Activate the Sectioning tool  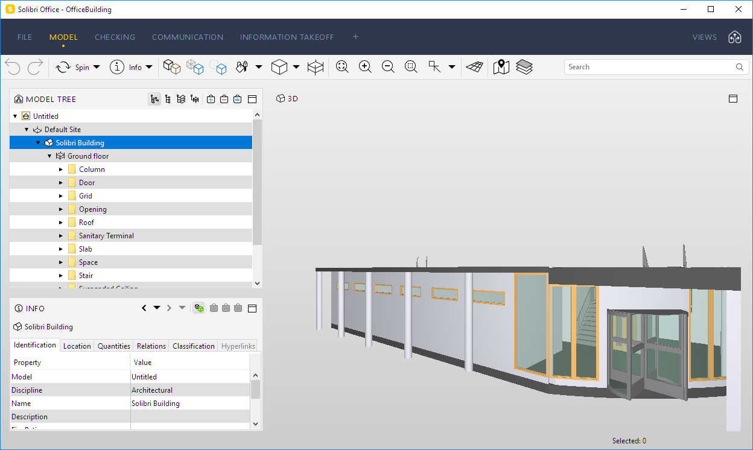pos(316,67)
